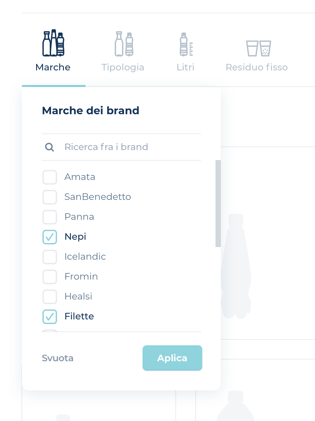Viewport: 315px width, 421px height.
Task: Select the Marche tab label
Action: pyautogui.click(x=53, y=67)
